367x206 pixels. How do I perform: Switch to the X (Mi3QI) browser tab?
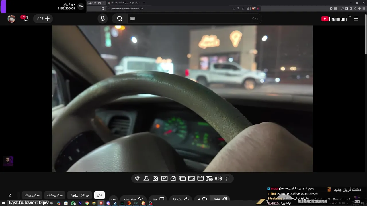tap(123, 3)
